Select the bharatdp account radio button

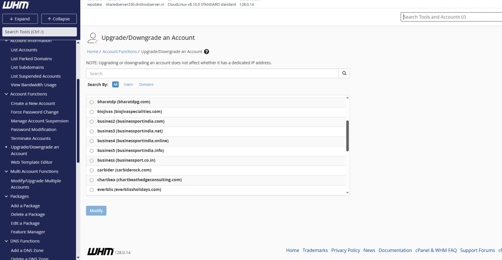92,102
